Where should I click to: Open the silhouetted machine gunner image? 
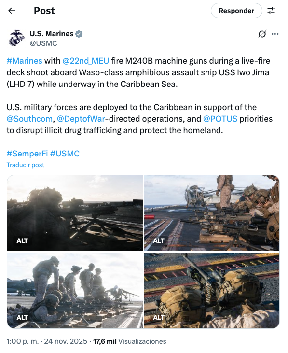coord(75,213)
